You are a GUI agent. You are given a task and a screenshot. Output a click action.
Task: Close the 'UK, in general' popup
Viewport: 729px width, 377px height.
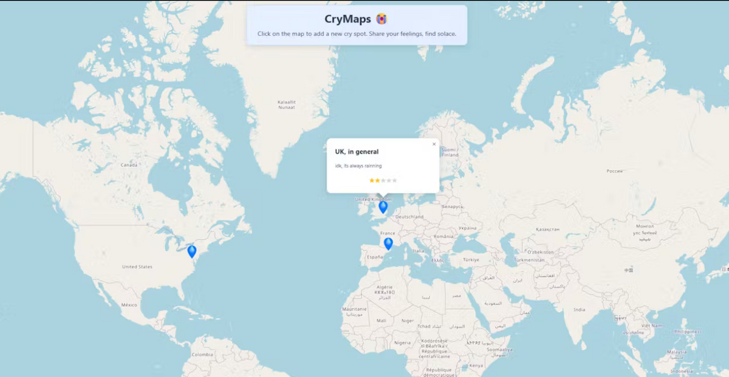click(x=434, y=144)
